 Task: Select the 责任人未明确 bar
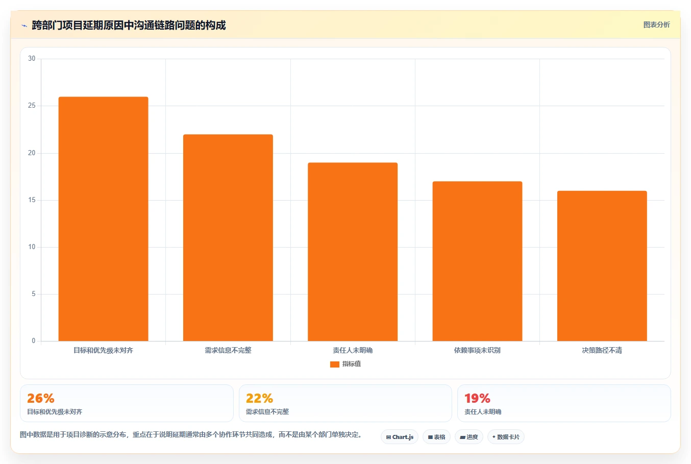pyautogui.click(x=353, y=252)
